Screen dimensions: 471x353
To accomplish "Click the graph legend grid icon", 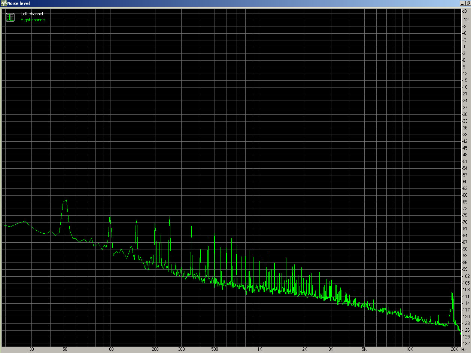I will (10, 17).
